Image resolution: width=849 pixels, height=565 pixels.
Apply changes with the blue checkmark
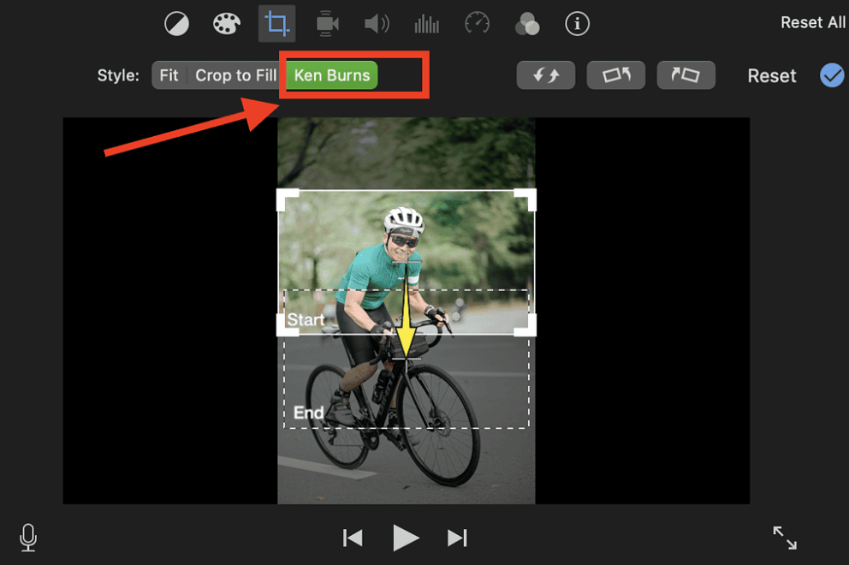(x=831, y=75)
